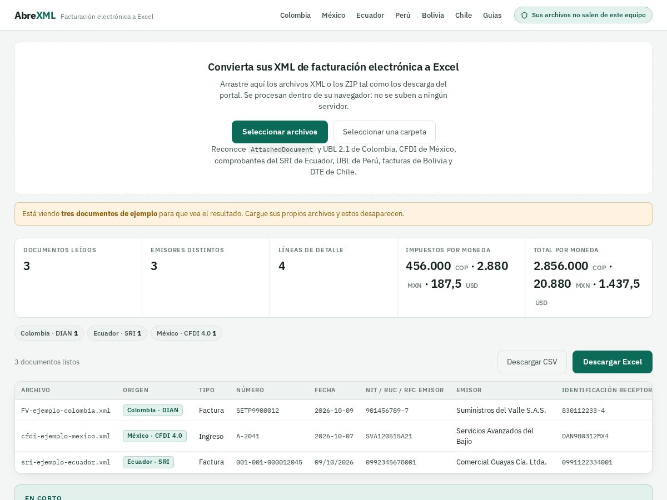Click the NIT / RUC / RFC EMISOR header
Viewport: 667px width, 500px height.
(405, 390)
